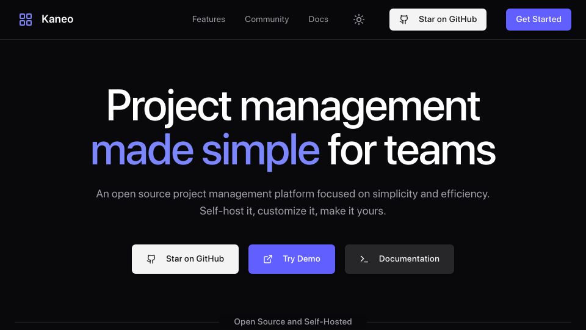
Task: Launch the Try Demo button
Action: (292, 259)
